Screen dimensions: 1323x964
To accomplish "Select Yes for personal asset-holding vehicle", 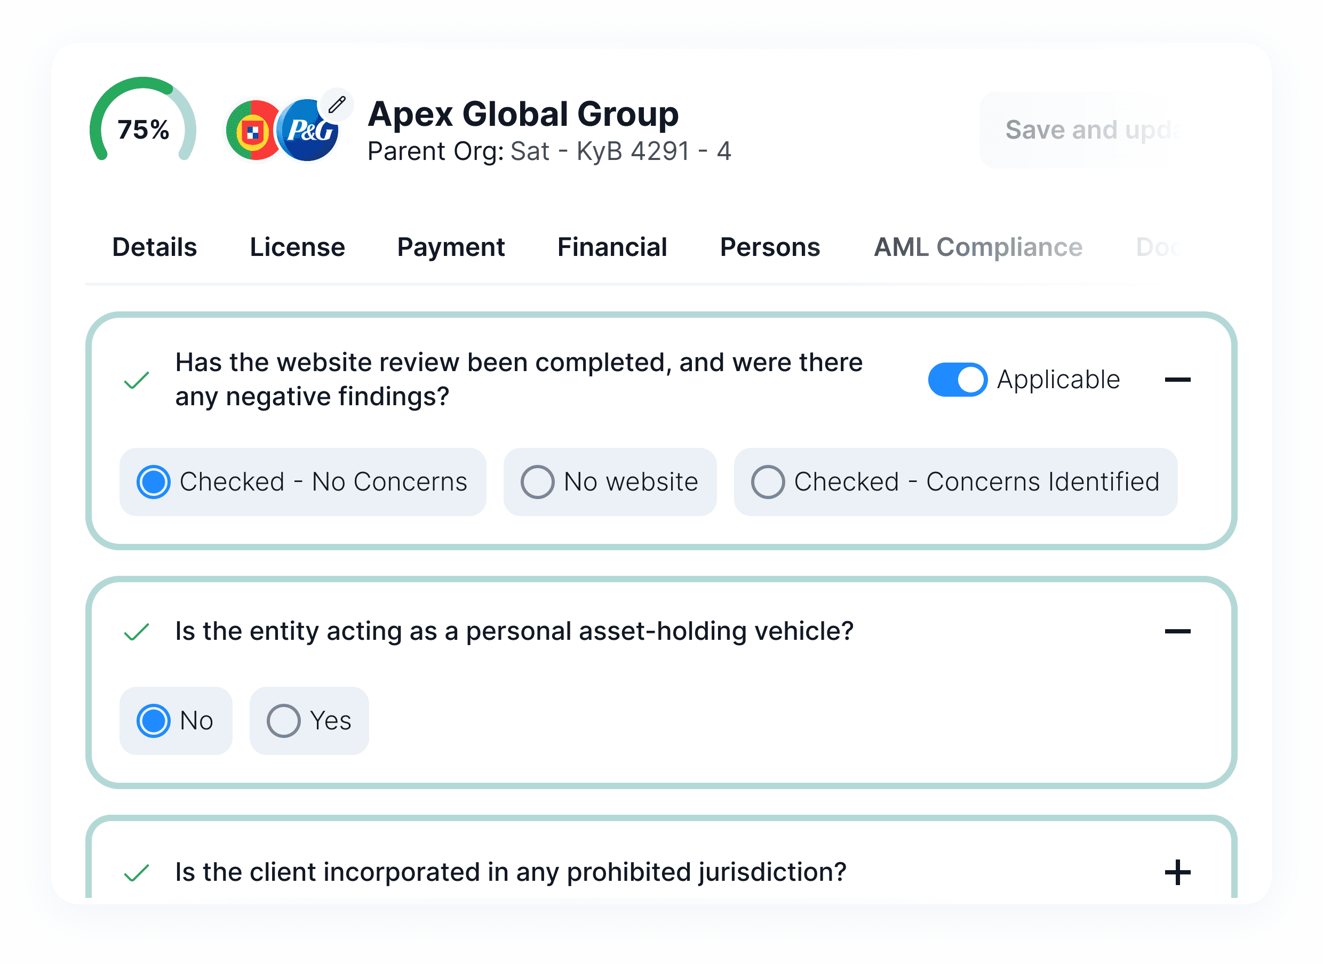I will click(284, 721).
